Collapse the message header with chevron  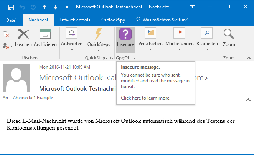[248, 100]
